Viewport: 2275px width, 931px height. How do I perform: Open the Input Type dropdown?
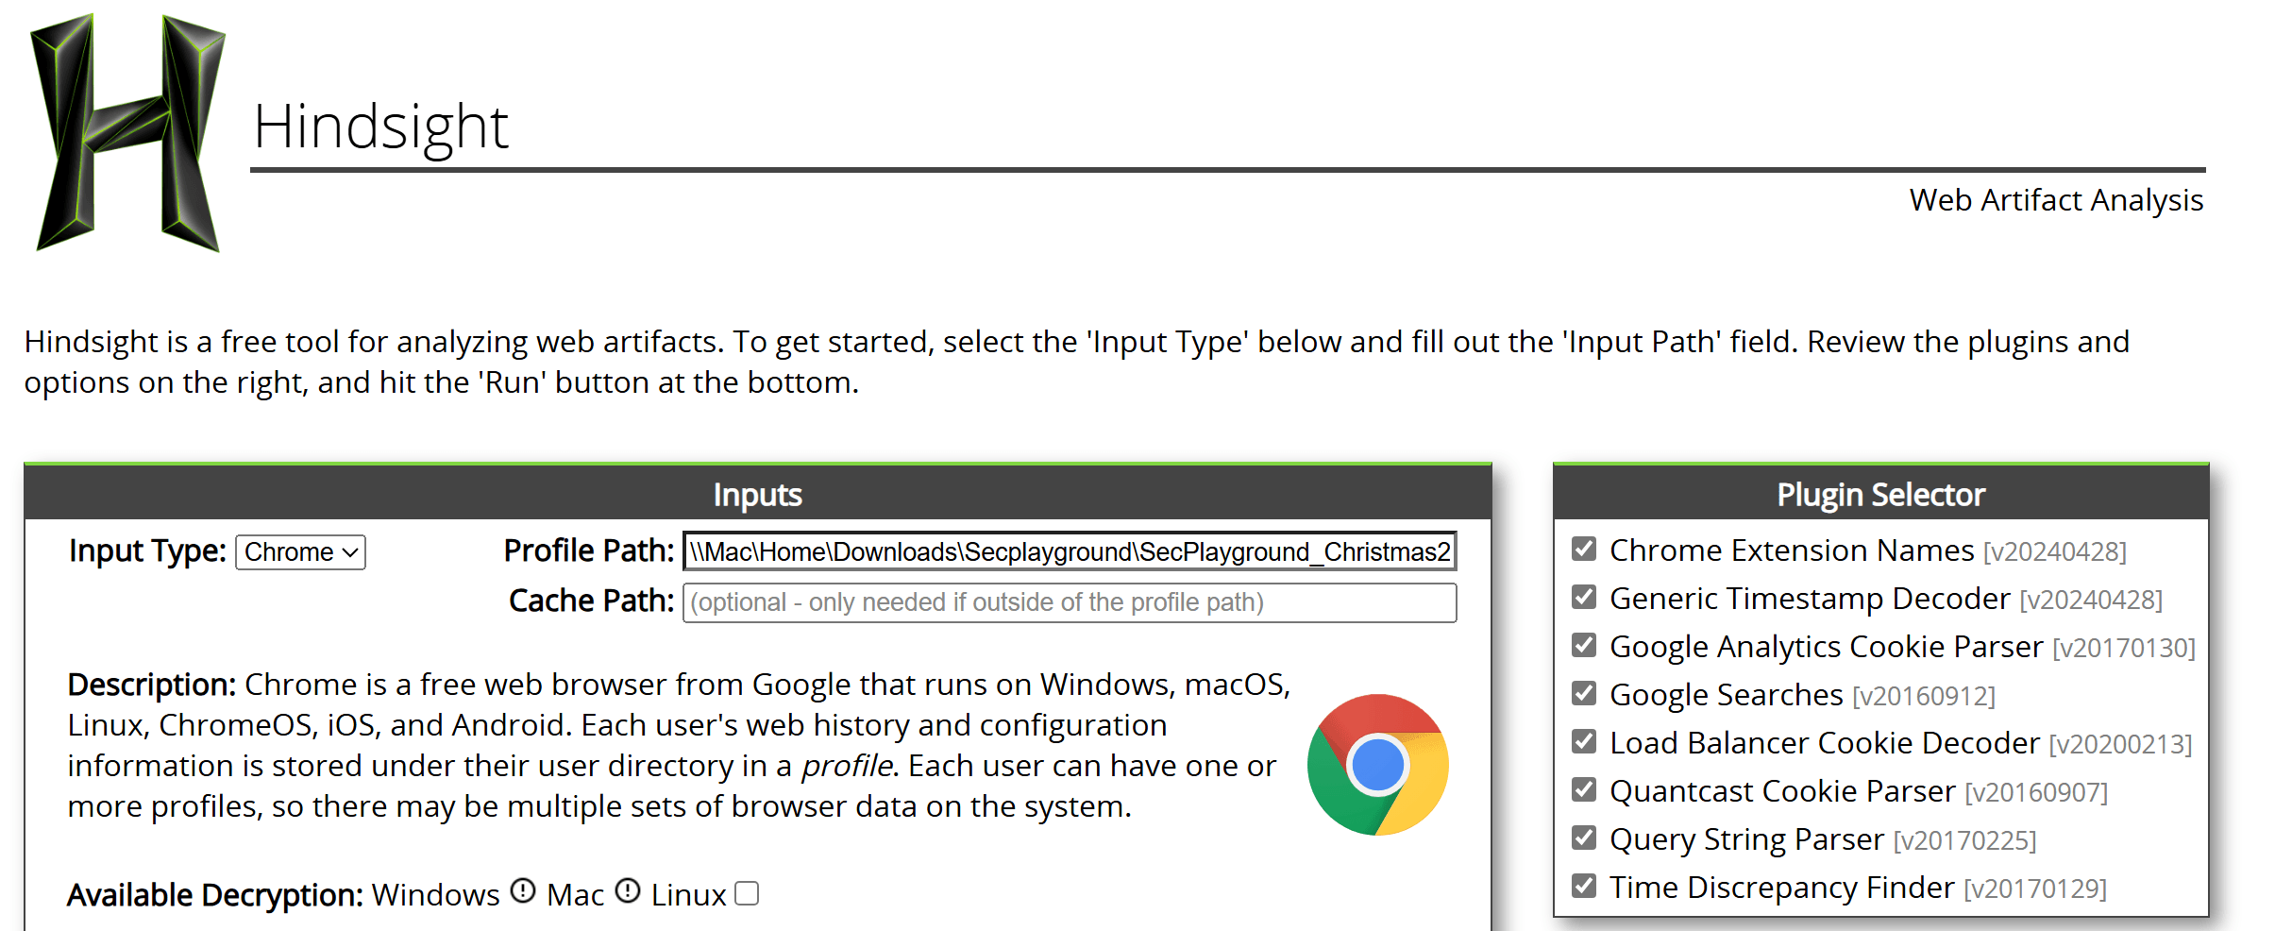coord(300,552)
